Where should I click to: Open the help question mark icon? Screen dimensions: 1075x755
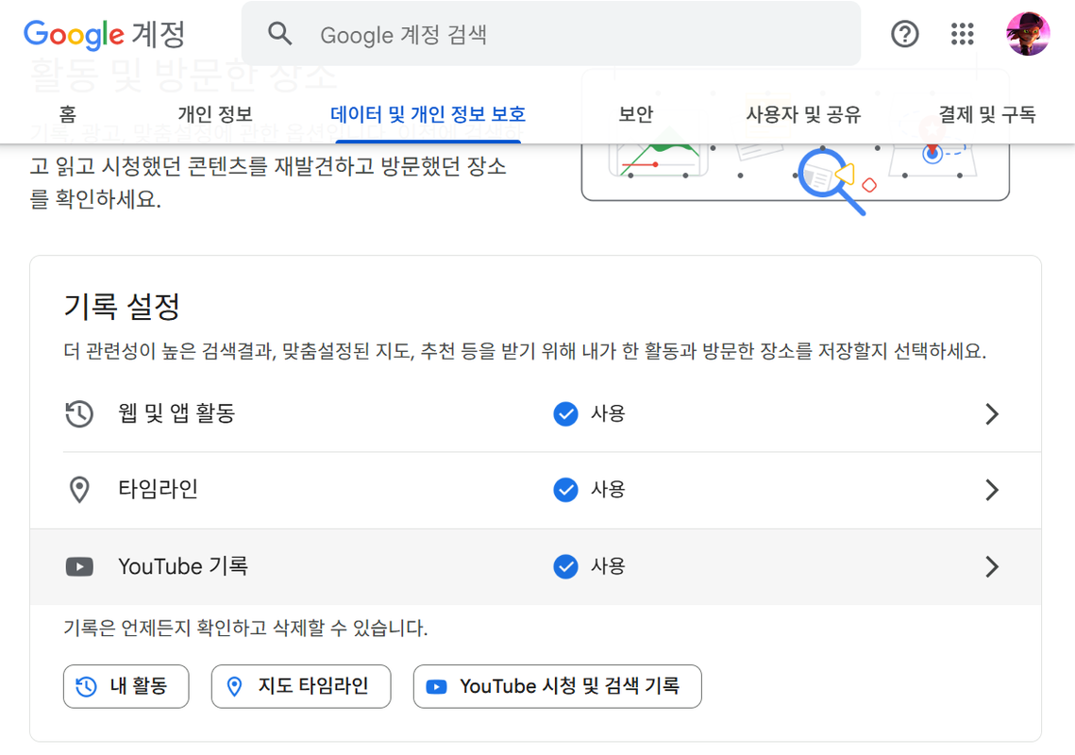tap(904, 34)
